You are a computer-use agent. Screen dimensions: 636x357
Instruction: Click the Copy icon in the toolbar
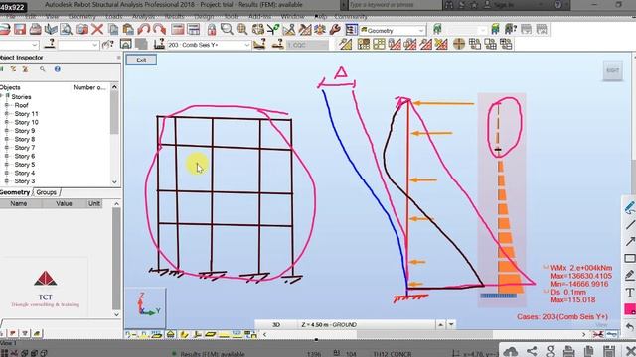[113, 29]
